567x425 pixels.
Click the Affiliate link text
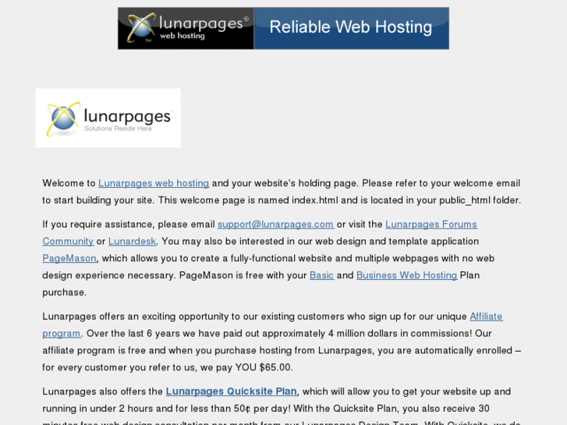pos(486,317)
